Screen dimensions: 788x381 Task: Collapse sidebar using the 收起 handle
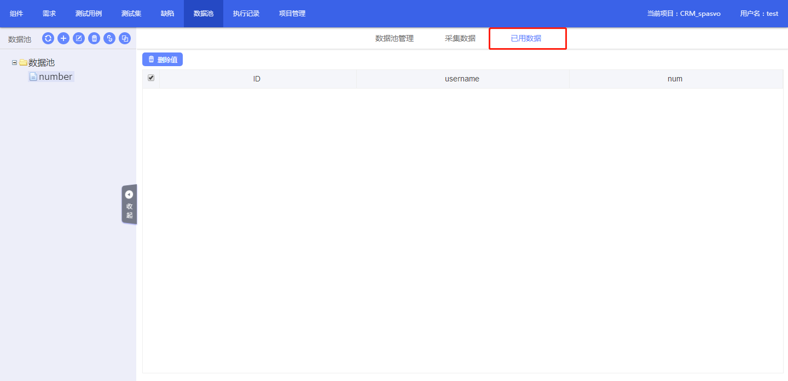coord(129,204)
